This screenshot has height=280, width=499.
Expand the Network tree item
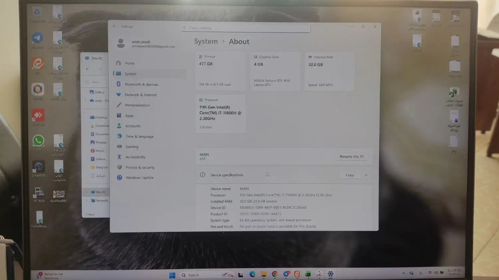tap(86, 200)
